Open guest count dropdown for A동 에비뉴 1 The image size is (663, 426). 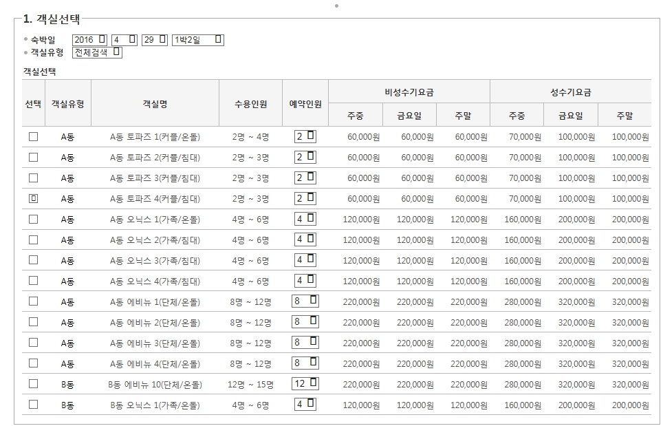coord(305,301)
